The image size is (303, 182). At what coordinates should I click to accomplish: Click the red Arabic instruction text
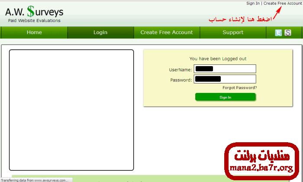coord(240,19)
